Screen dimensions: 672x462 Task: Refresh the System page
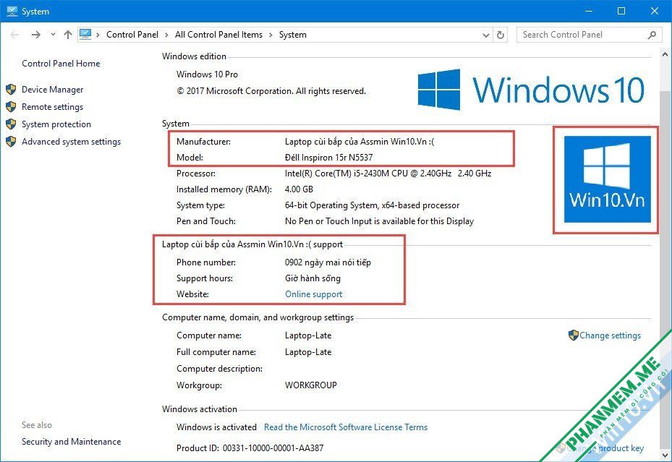click(500, 35)
